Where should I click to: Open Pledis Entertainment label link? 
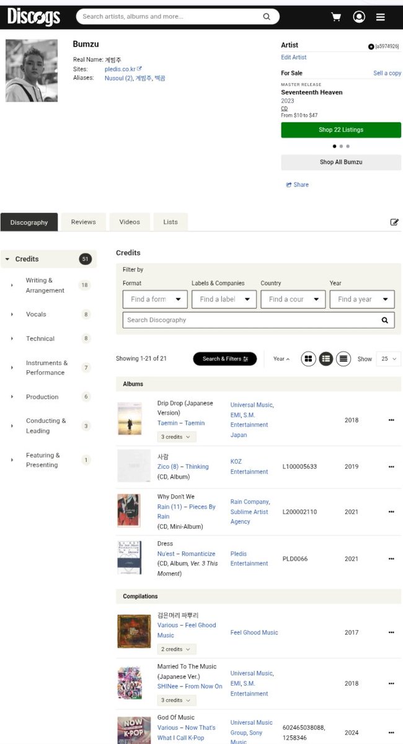249,559
